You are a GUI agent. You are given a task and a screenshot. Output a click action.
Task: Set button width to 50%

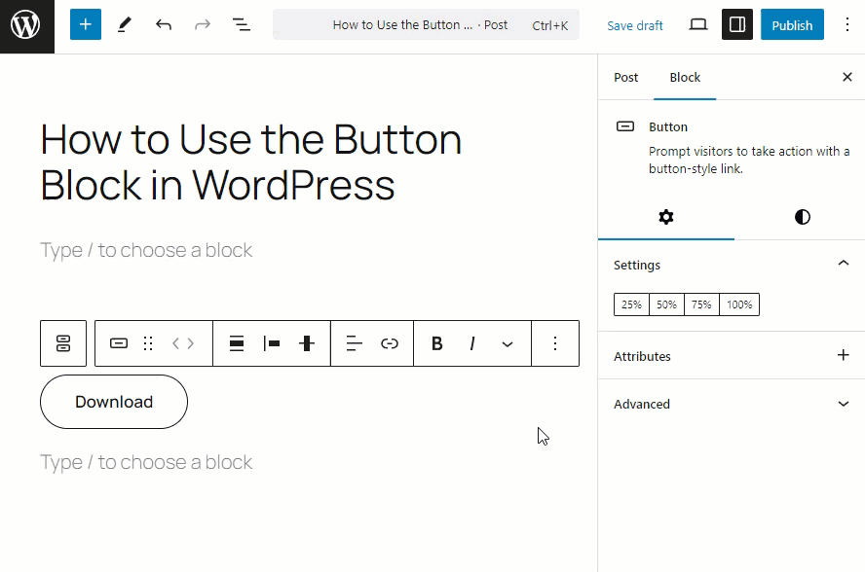point(666,304)
